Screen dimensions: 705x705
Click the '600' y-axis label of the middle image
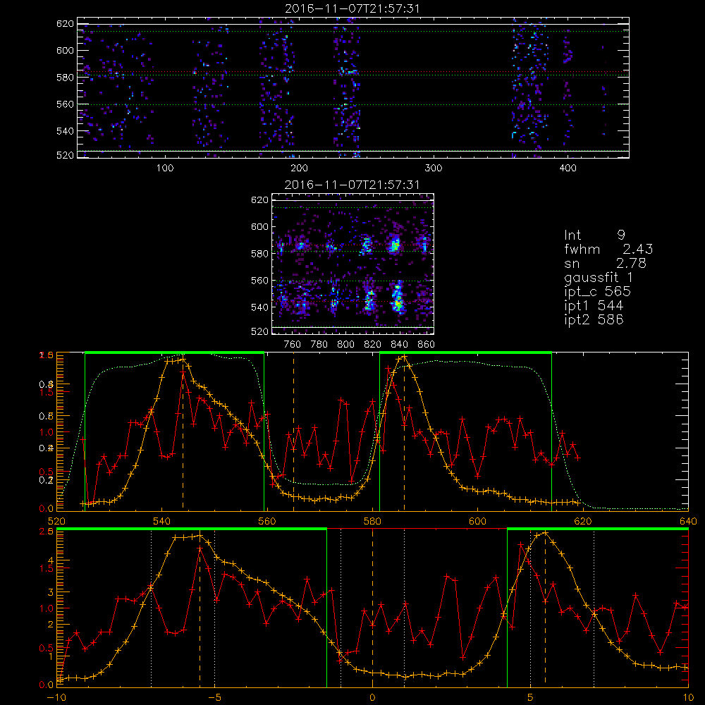[259, 227]
